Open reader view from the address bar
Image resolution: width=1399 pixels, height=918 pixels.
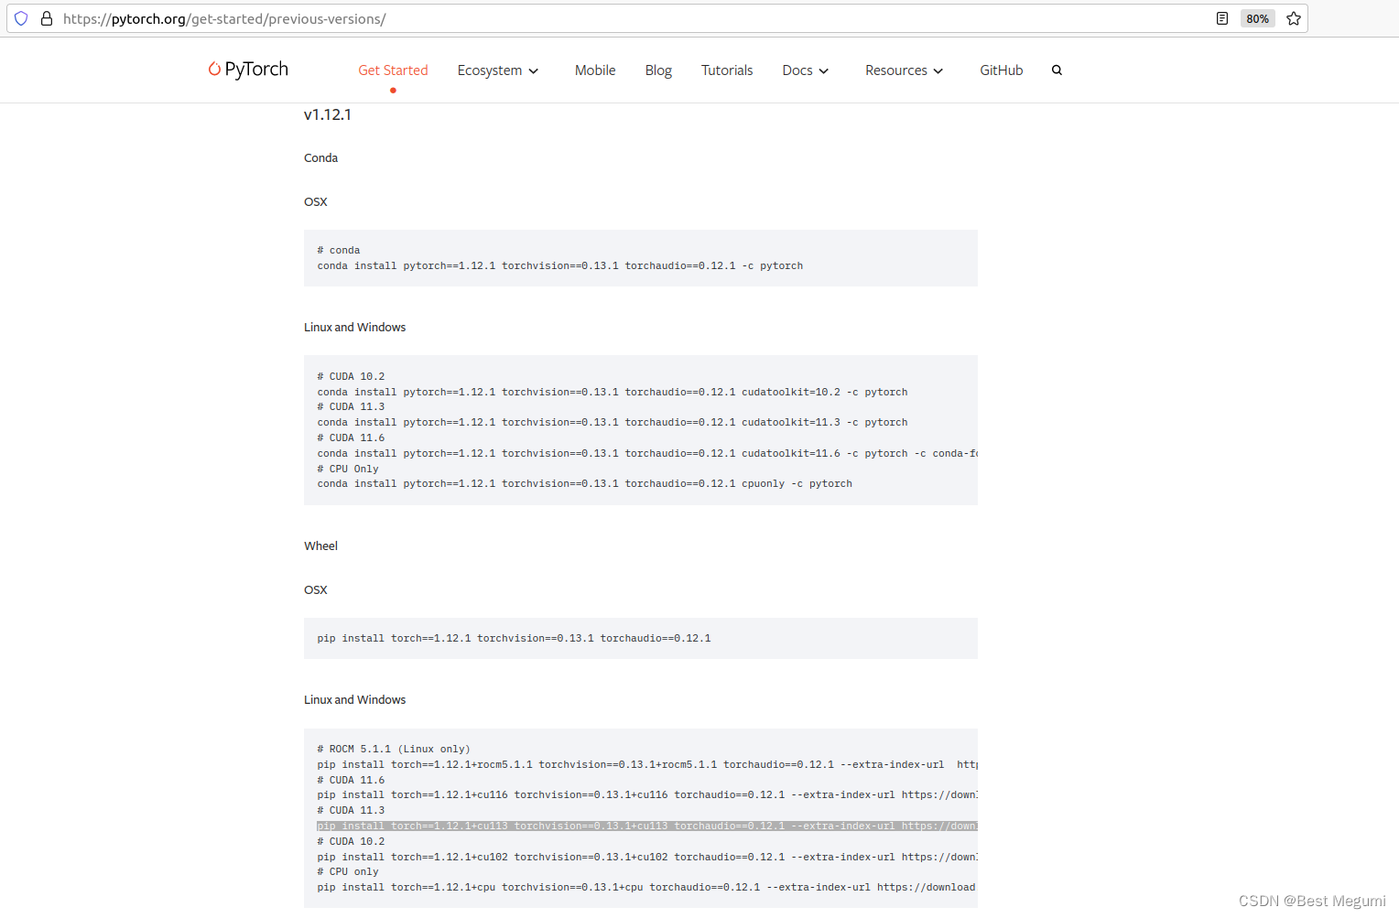pyautogui.click(x=1222, y=18)
